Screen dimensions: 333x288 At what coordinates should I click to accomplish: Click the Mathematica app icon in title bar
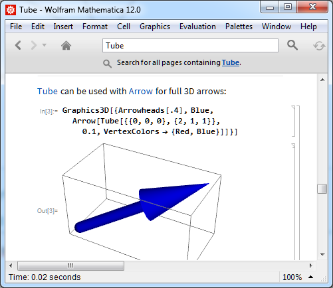coord(11,10)
